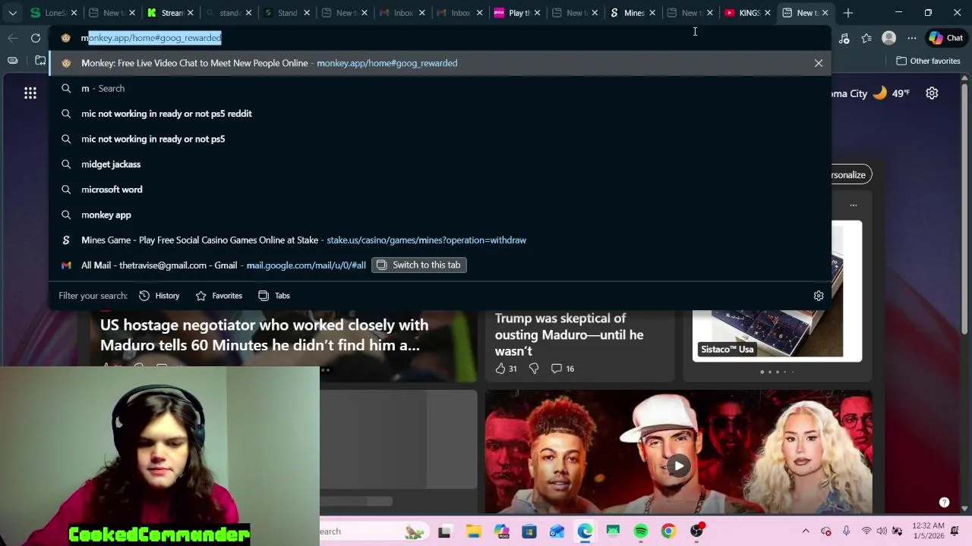Image resolution: width=972 pixels, height=546 pixels.
Task: Choose 'mic not working in ready or not ps5 reddit'
Action: [440, 114]
